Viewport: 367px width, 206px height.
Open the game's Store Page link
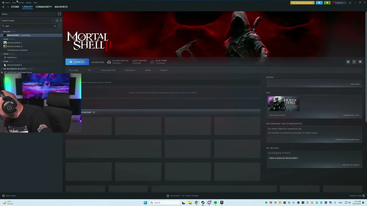tap(73, 70)
